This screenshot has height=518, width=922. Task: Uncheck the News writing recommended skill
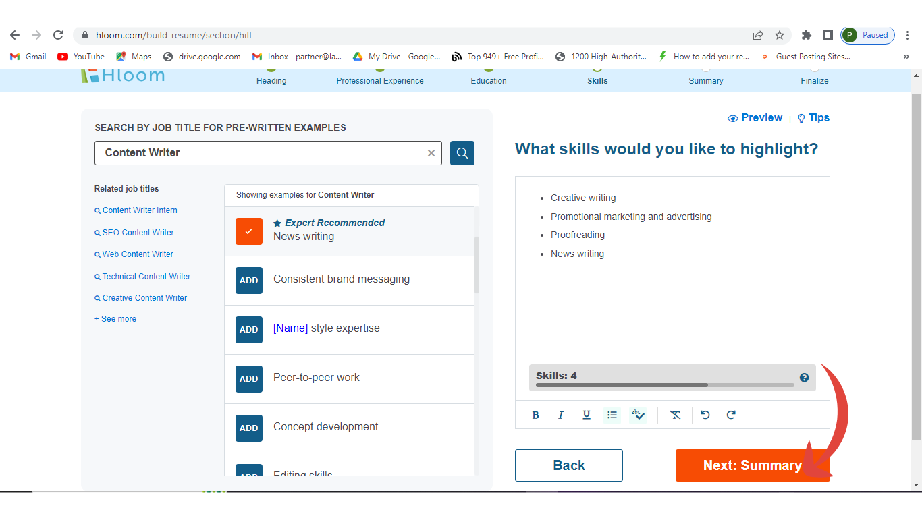248,231
